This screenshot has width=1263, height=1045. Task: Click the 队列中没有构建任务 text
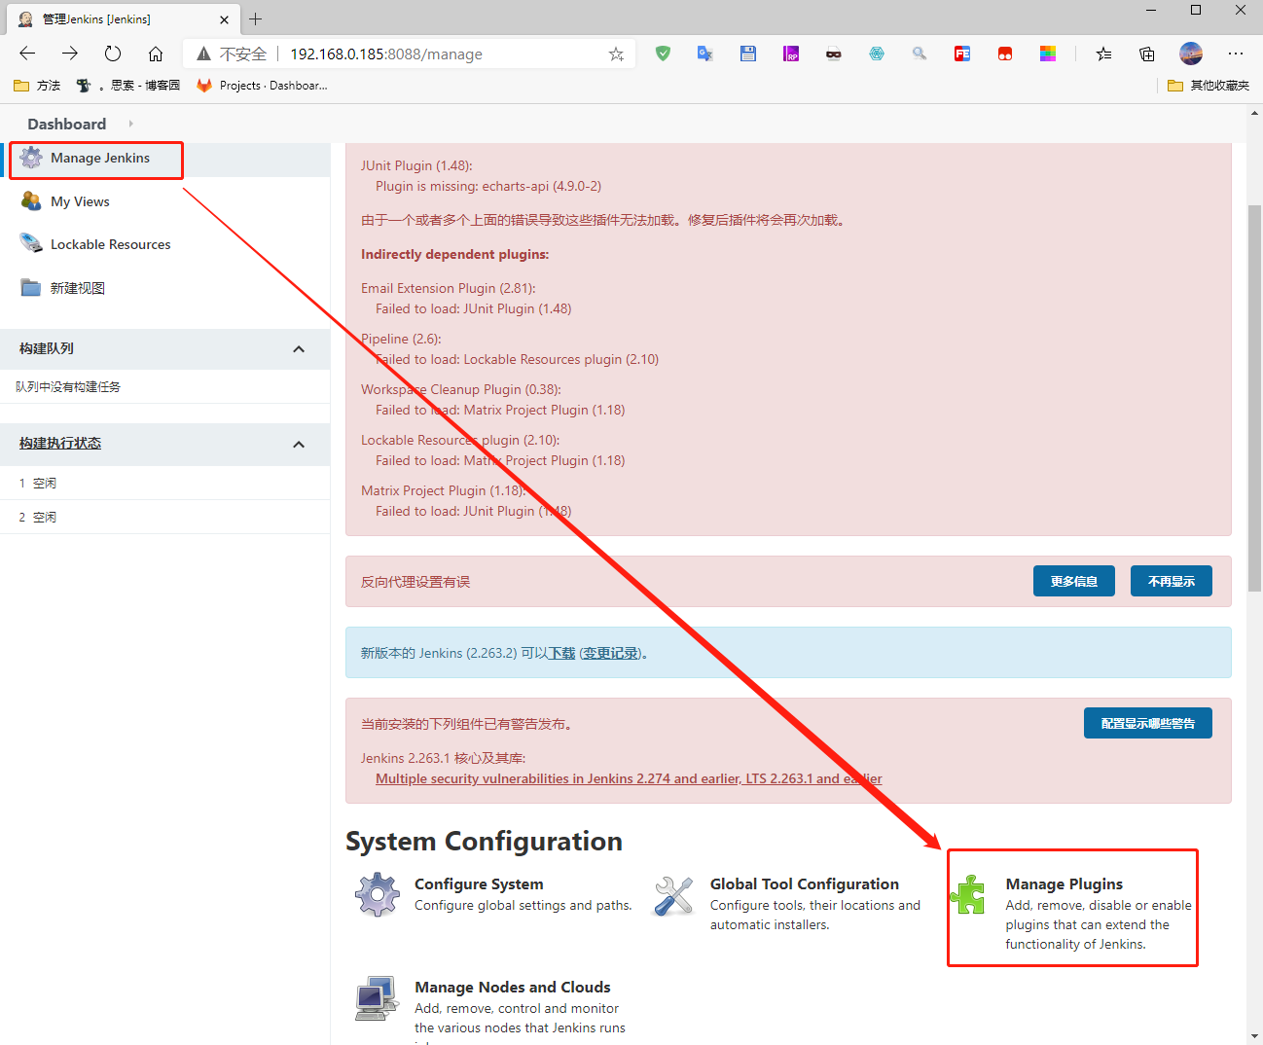tap(68, 386)
